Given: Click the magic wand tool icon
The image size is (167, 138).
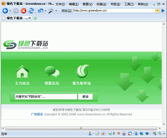Looking at the screenshot, I should pos(51,11).
